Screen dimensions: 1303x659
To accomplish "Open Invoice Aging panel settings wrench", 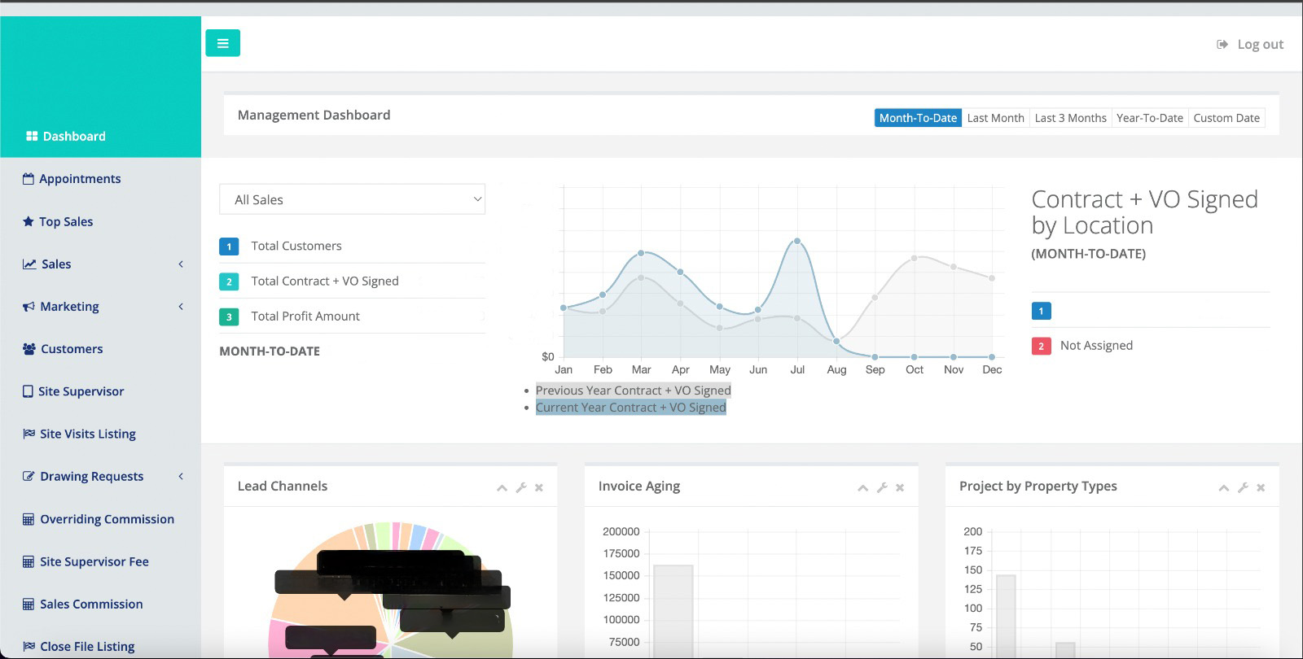I will point(882,487).
